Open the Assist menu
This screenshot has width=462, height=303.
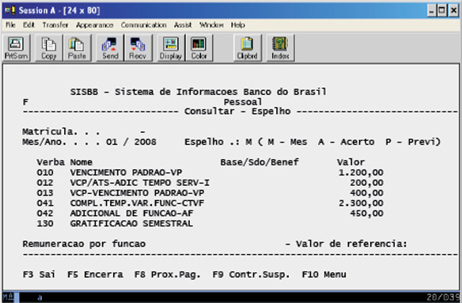pos(183,25)
